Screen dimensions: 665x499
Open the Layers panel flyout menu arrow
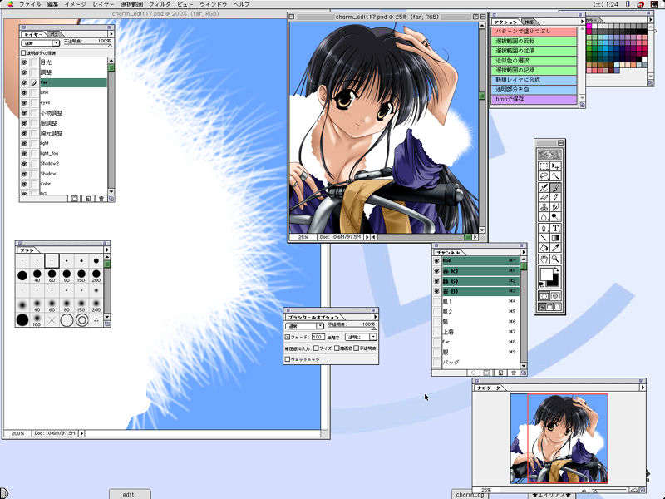point(111,34)
